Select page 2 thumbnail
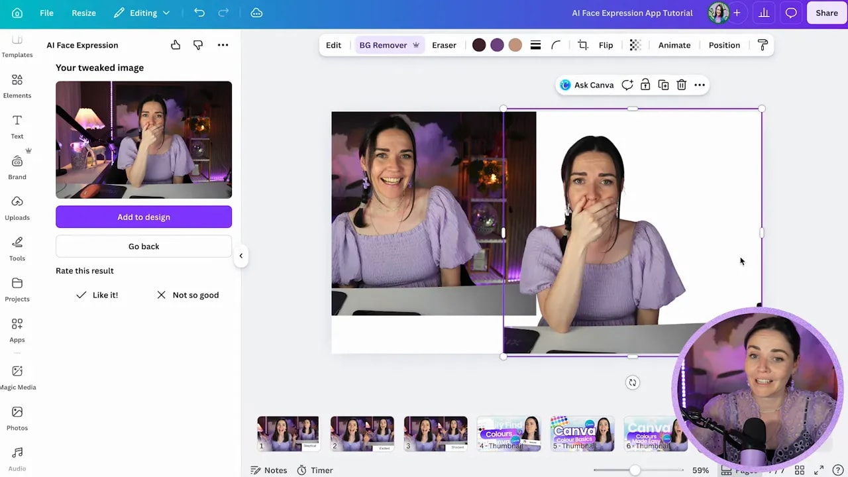The width and height of the screenshot is (848, 477). pos(362,434)
